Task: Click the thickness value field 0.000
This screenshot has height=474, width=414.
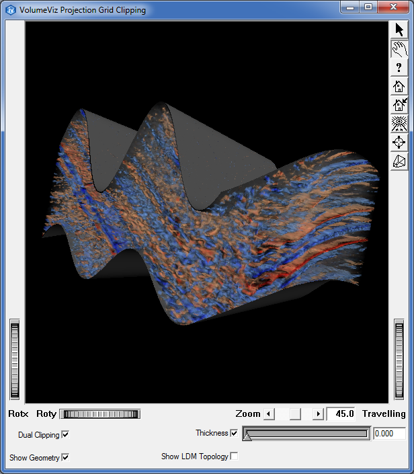Action: (389, 434)
